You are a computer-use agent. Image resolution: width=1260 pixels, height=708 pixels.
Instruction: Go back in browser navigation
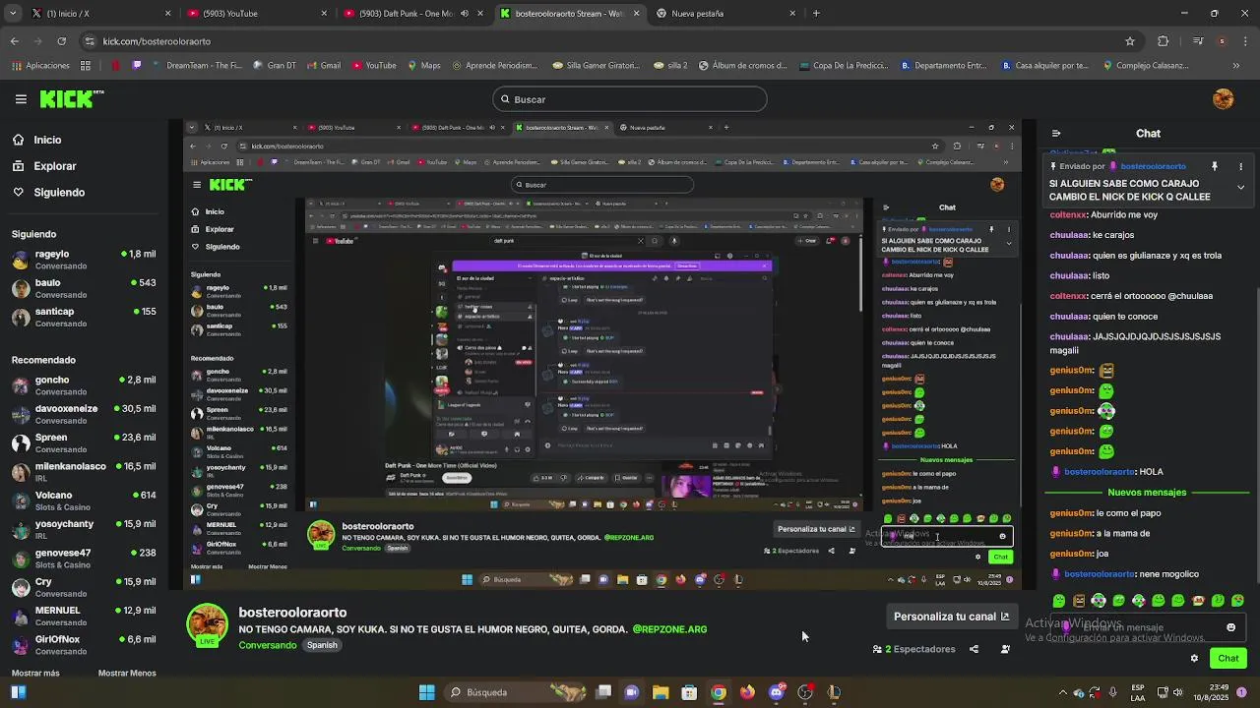click(14, 41)
